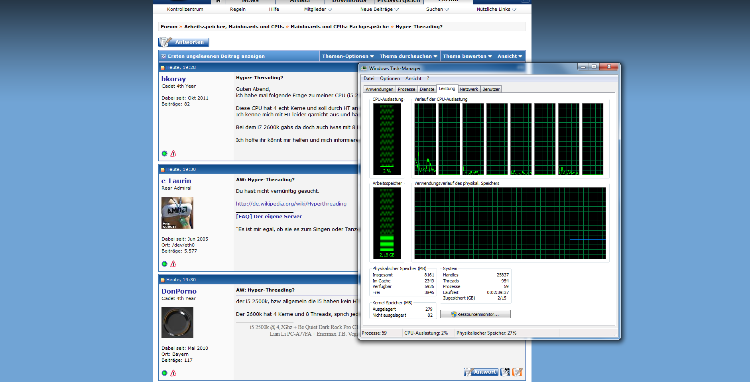Open the Datei menu in Task Manager
Screen dimensions: 750x382
(369, 78)
